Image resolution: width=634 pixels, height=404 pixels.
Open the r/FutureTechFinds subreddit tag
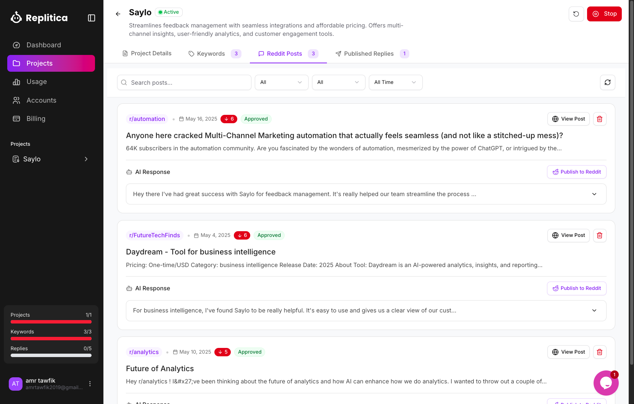tap(154, 235)
